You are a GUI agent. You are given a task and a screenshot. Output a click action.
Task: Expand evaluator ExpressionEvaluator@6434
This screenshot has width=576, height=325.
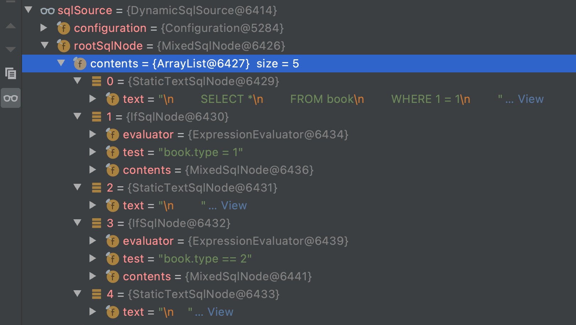point(93,134)
